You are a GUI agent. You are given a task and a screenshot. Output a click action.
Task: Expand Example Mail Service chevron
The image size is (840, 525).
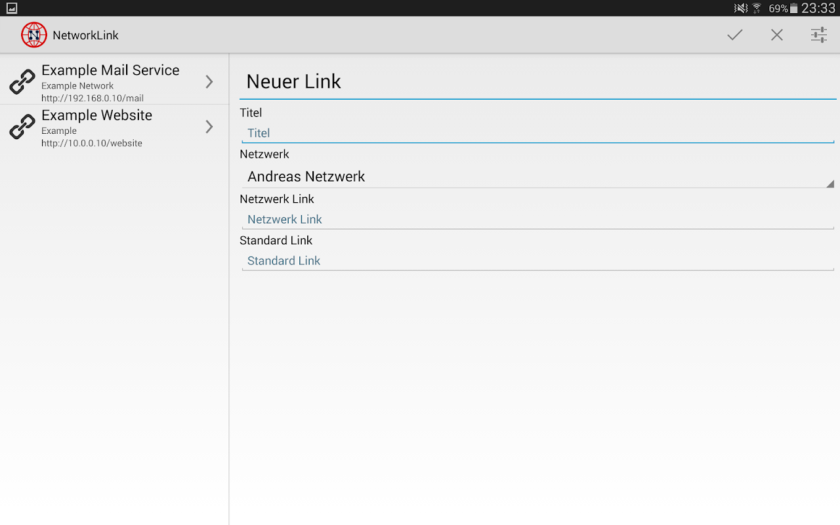(x=209, y=81)
